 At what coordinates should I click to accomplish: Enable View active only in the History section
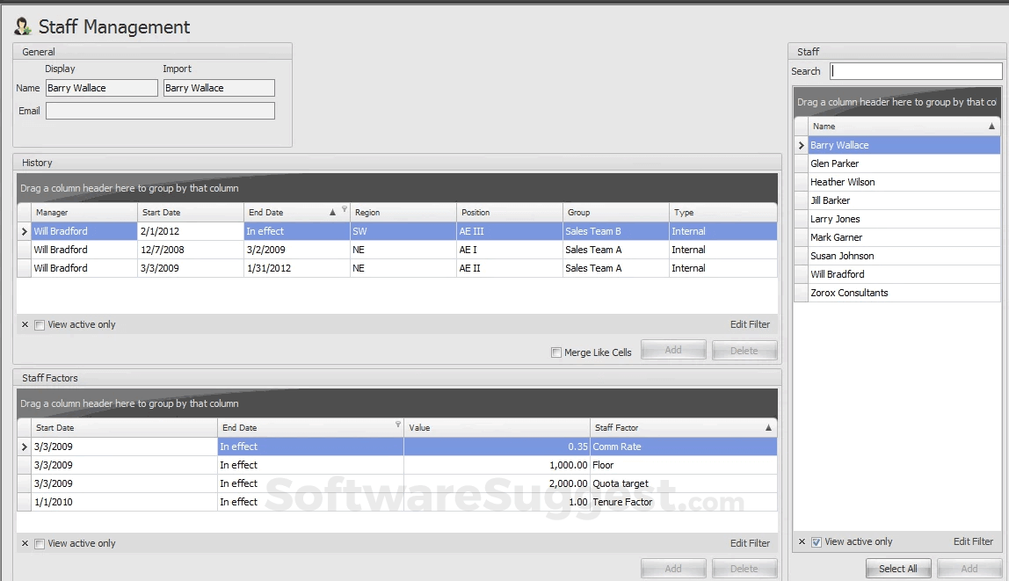40,324
